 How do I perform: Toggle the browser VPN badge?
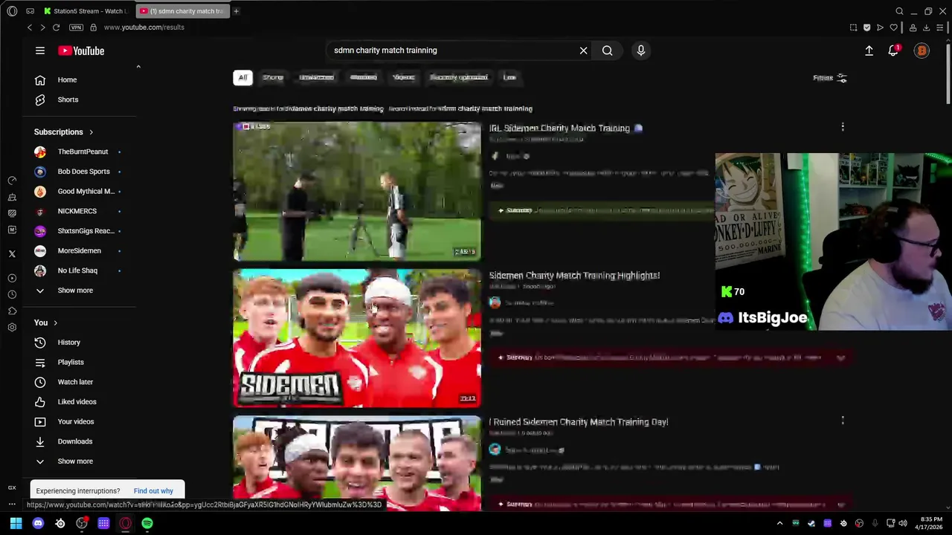(76, 27)
